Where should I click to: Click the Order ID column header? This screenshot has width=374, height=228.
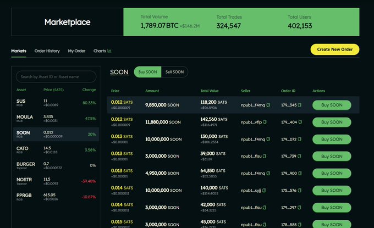(x=288, y=91)
